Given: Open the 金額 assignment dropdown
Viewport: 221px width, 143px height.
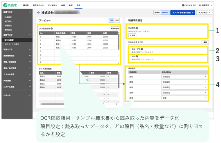Looking at the screenshot, I should [x=184, y=92].
